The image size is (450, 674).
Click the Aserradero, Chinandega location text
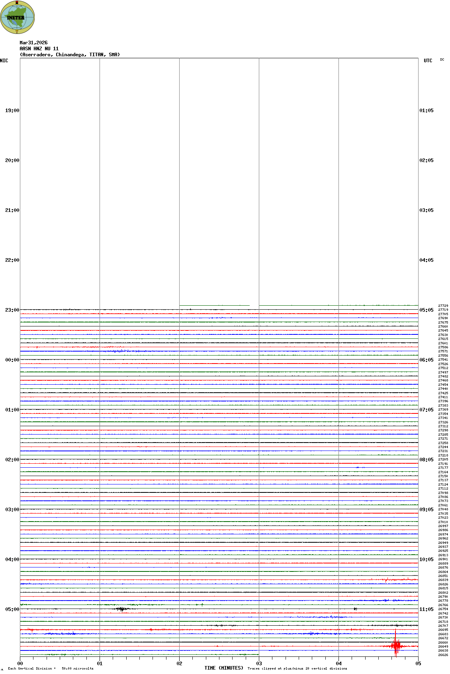click(70, 55)
